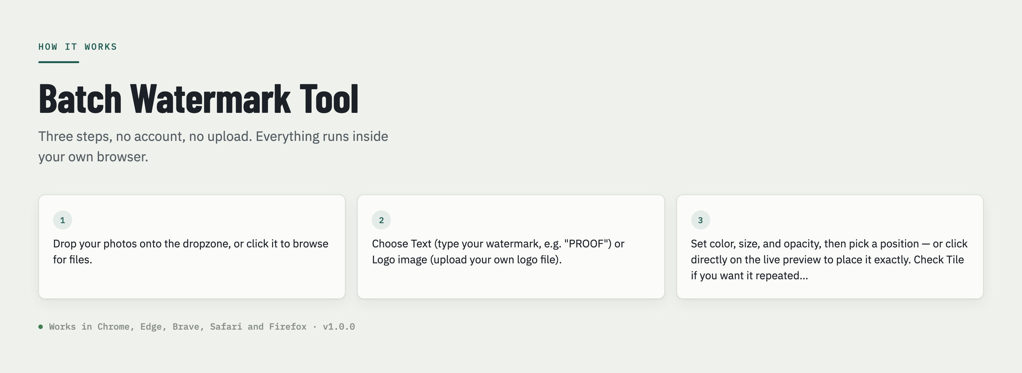Click the green status dot in footer
The height and width of the screenshot is (373, 1022).
(41, 327)
